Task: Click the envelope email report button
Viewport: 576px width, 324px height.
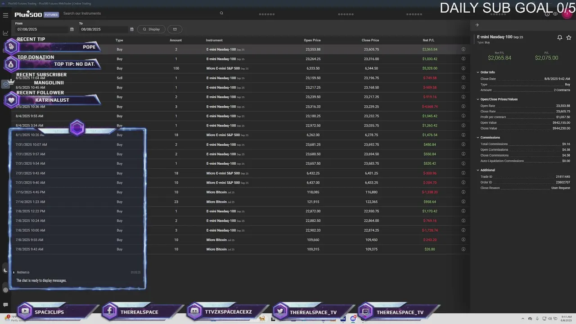Action: [x=175, y=29]
